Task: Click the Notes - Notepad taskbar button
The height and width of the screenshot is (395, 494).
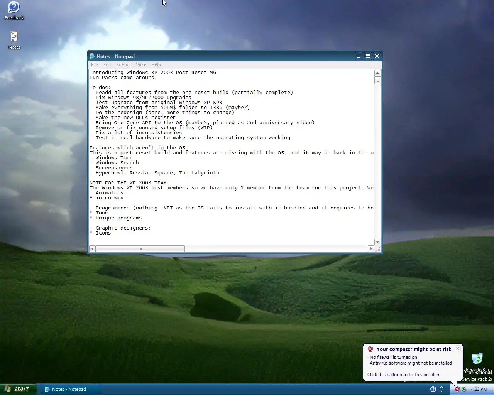Action: pos(71,389)
